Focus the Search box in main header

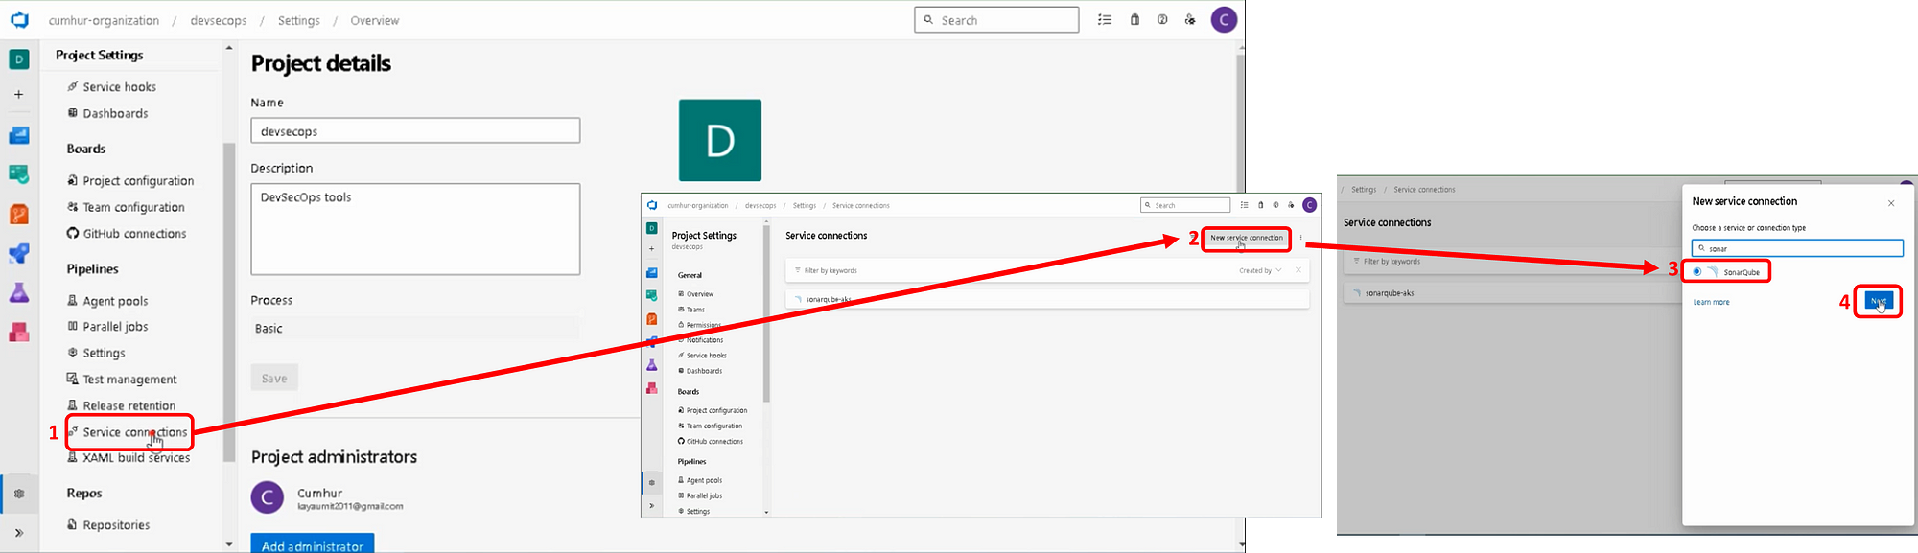pos(996,19)
